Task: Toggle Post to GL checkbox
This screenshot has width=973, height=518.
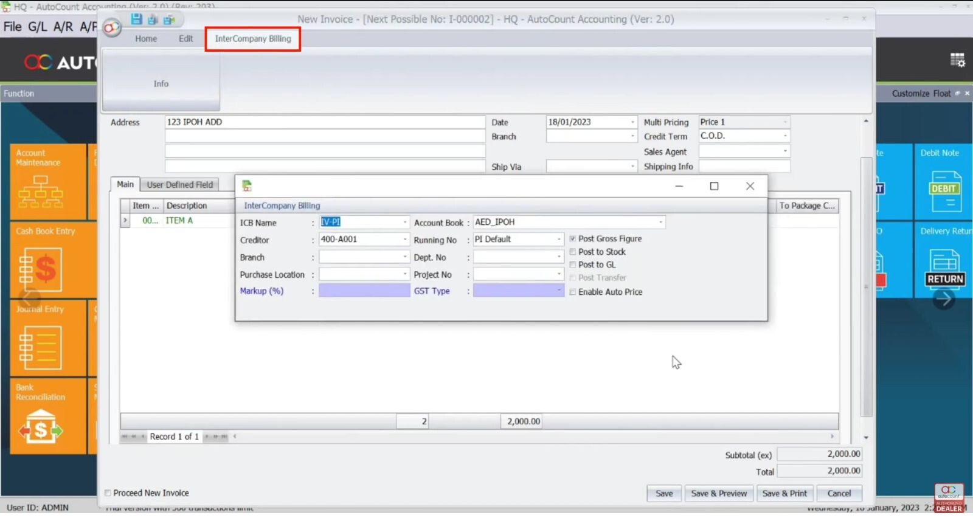Action: tap(572, 264)
